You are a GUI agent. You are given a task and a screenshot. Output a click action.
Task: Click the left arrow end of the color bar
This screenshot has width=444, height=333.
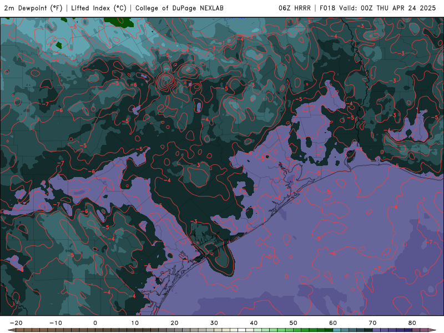click(12, 330)
